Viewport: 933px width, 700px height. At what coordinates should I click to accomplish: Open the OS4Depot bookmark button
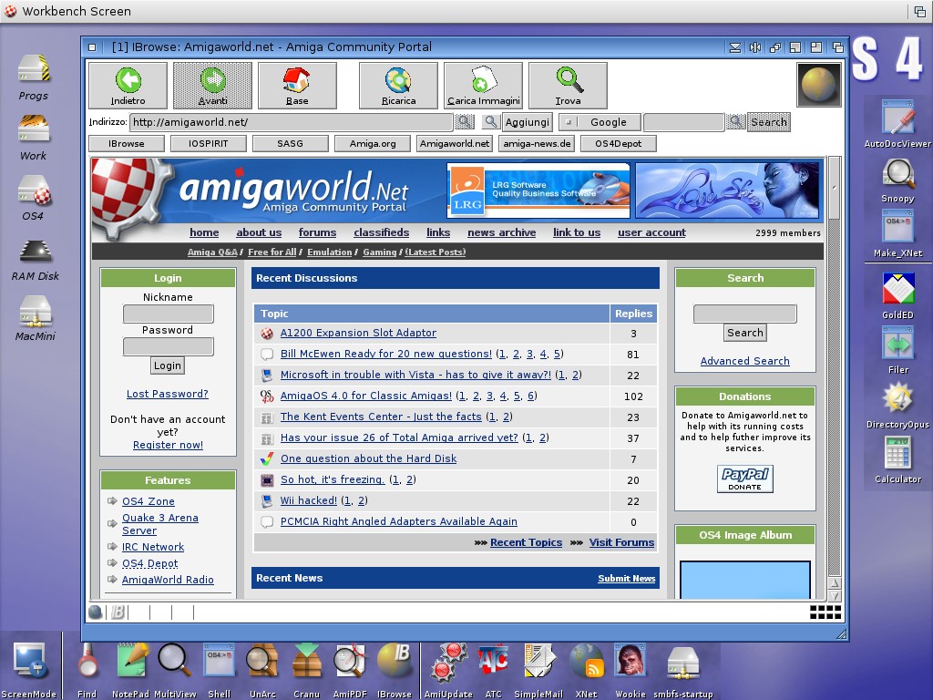pyautogui.click(x=619, y=143)
